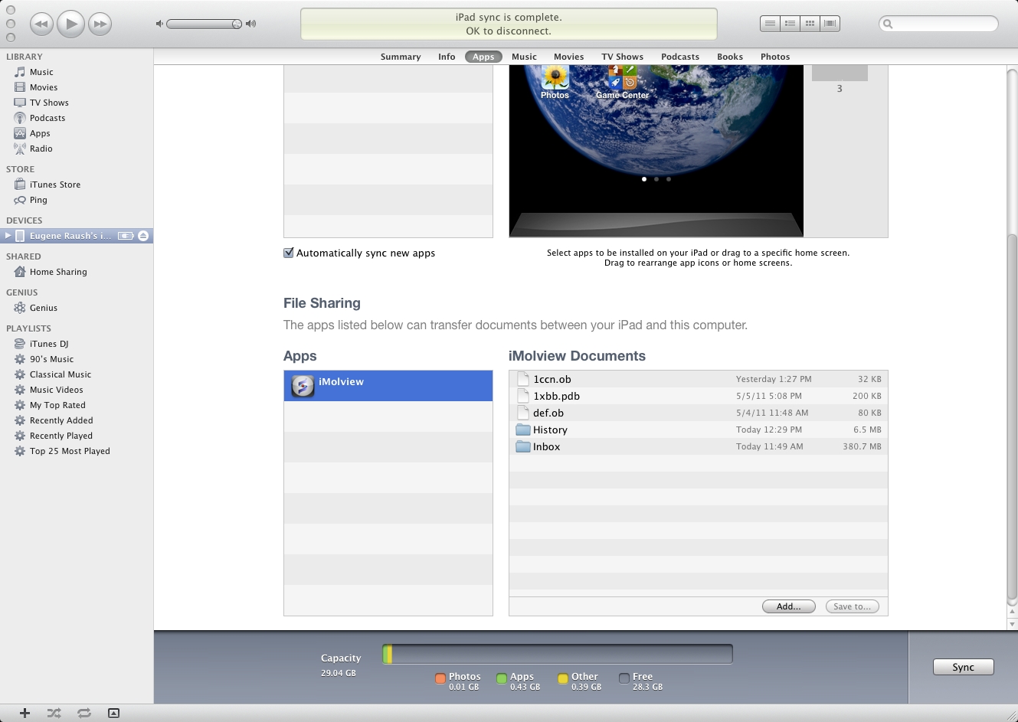1018x722 pixels.
Task: Click the search field
Action: coord(938,24)
